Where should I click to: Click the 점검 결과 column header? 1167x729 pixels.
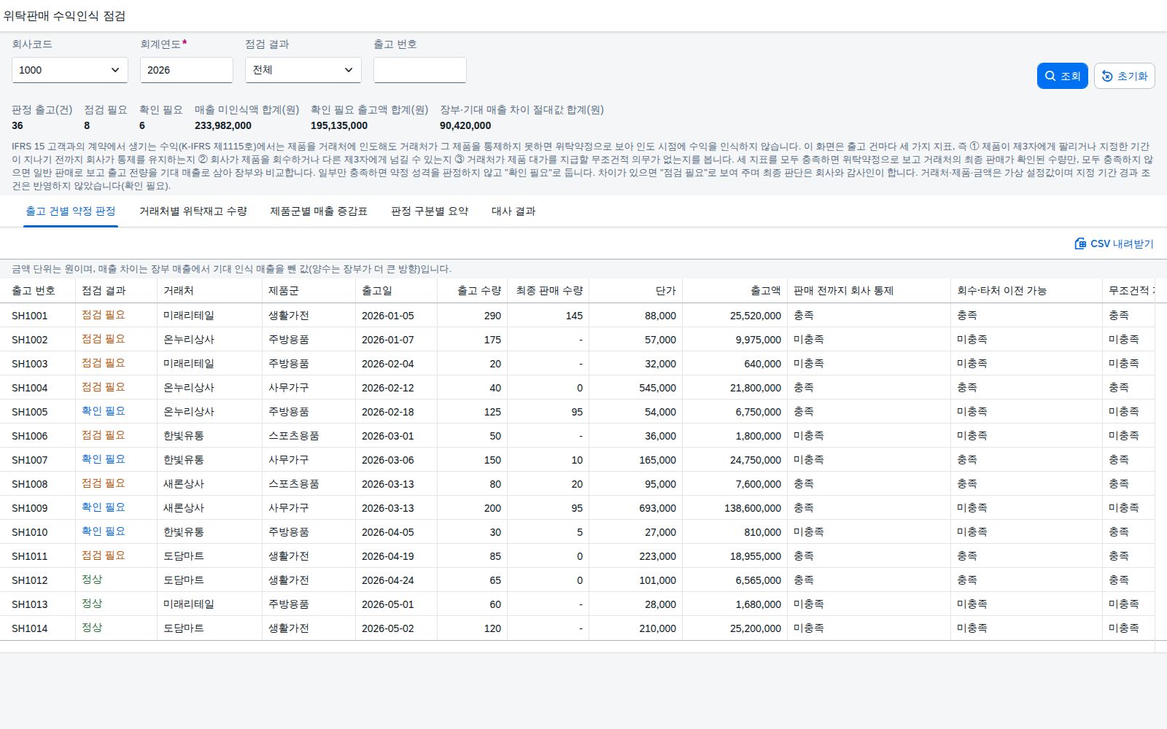(117, 291)
